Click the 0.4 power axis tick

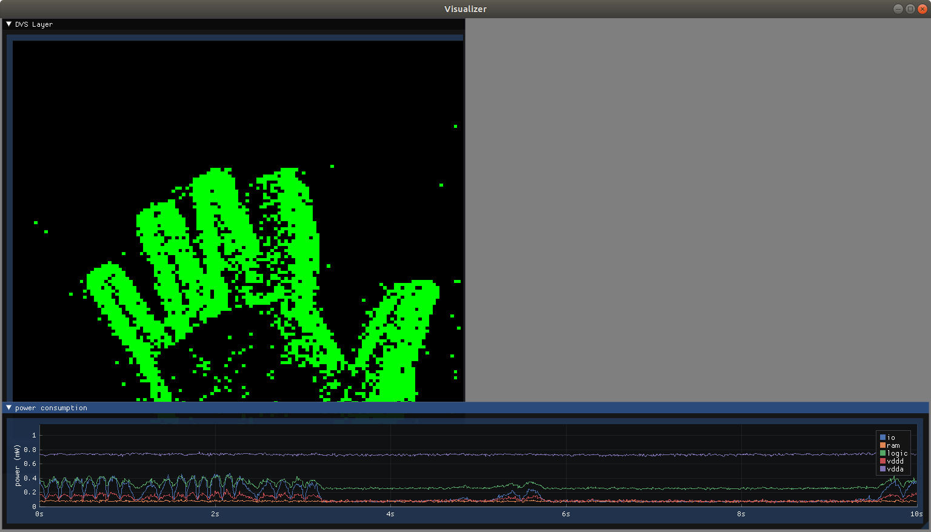point(30,478)
